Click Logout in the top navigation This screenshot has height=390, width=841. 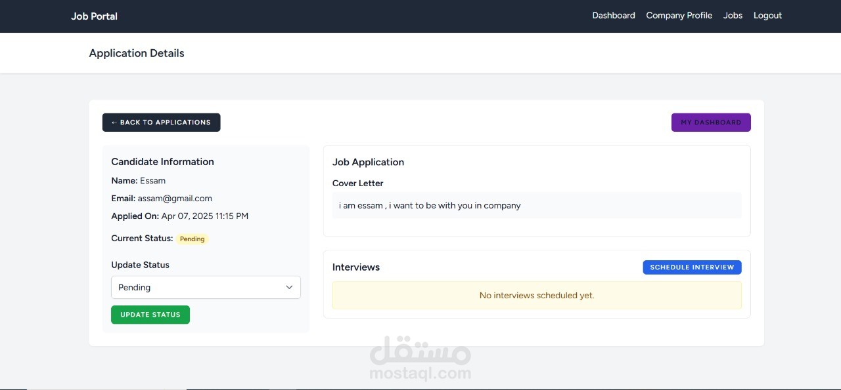767,16
